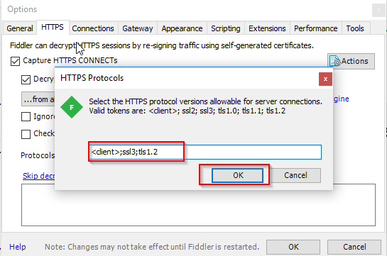The height and width of the screenshot is (256, 387).
Task: Tick the Check for certificate revocation checkbox
Action: [26, 134]
